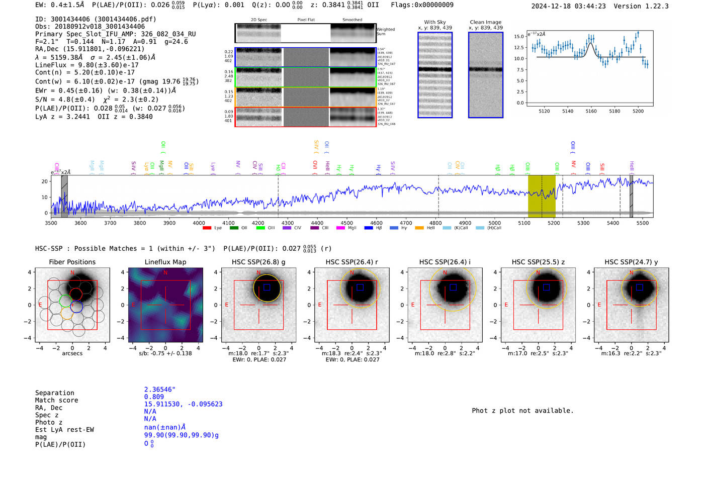704x479 pixels.
Task: Open the HSC SSP(26.4) i image
Action: click(x=445, y=305)
